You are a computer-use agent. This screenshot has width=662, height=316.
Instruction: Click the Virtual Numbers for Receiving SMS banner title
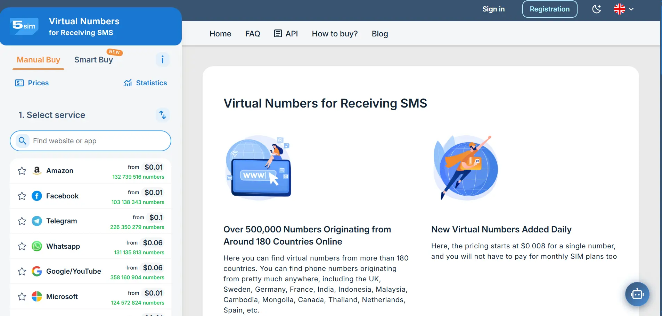click(84, 27)
